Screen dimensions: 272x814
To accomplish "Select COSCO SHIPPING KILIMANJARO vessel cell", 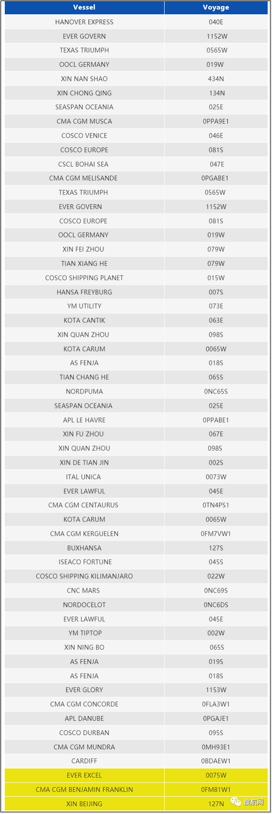I will point(84,577).
